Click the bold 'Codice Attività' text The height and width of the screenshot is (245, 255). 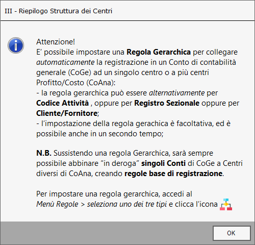coord(63,103)
